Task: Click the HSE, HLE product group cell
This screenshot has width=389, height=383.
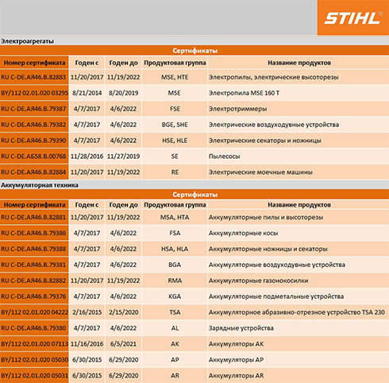Action: point(175,141)
